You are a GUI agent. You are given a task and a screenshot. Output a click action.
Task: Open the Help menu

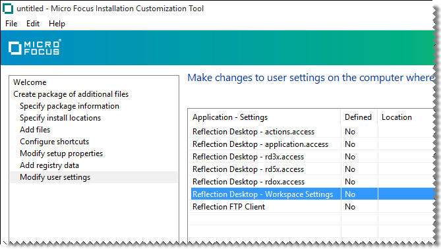tap(57, 24)
